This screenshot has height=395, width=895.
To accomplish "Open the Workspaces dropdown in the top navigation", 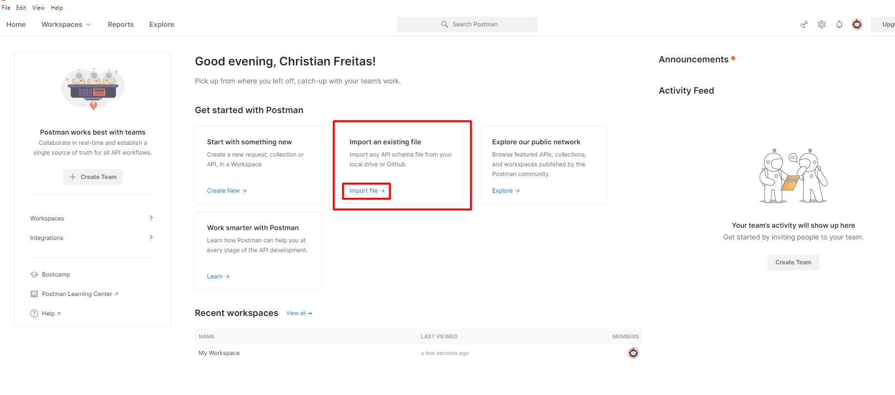I will click(66, 24).
